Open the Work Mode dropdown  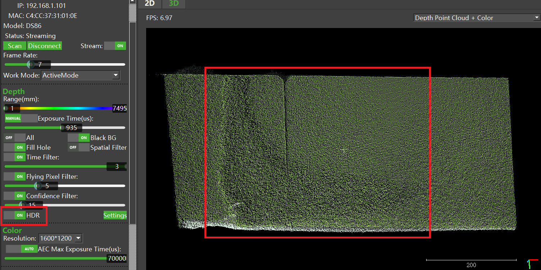point(81,75)
